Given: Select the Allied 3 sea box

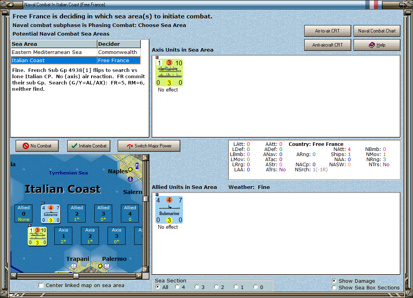Looking at the screenshot, I should click(x=103, y=214).
